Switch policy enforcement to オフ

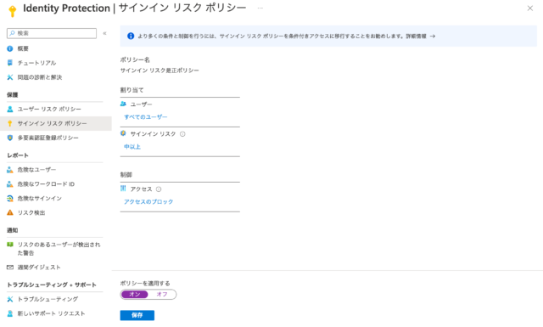[x=162, y=295]
